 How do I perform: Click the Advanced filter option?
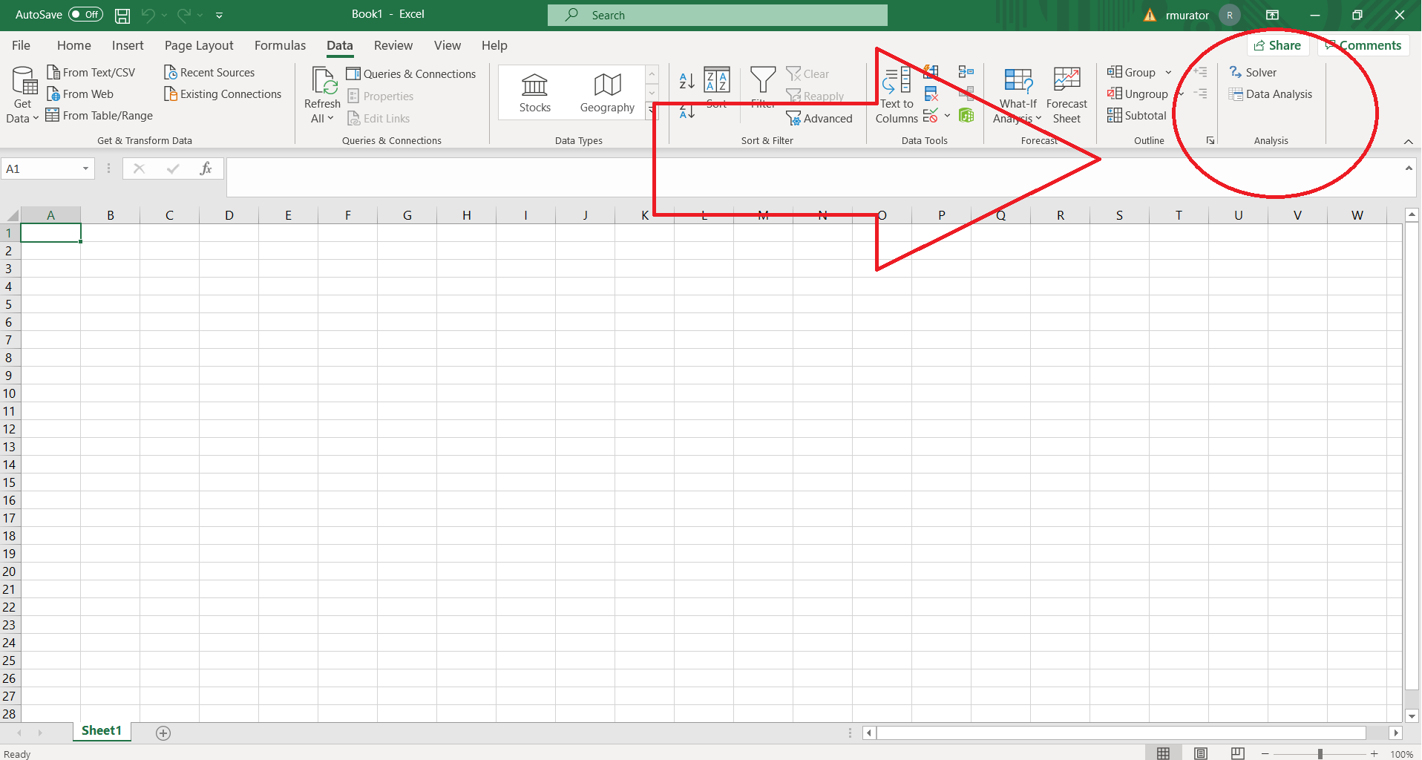click(819, 118)
